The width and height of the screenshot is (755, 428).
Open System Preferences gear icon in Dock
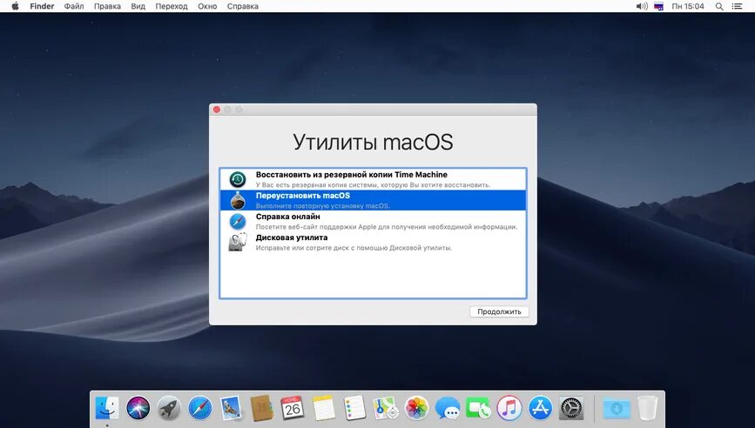(x=571, y=408)
